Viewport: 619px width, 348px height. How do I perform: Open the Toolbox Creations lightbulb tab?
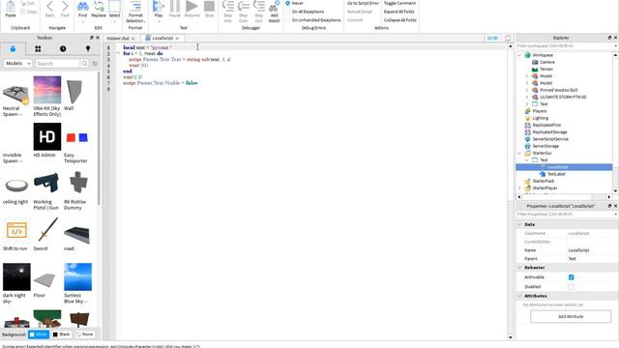coord(88,49)
